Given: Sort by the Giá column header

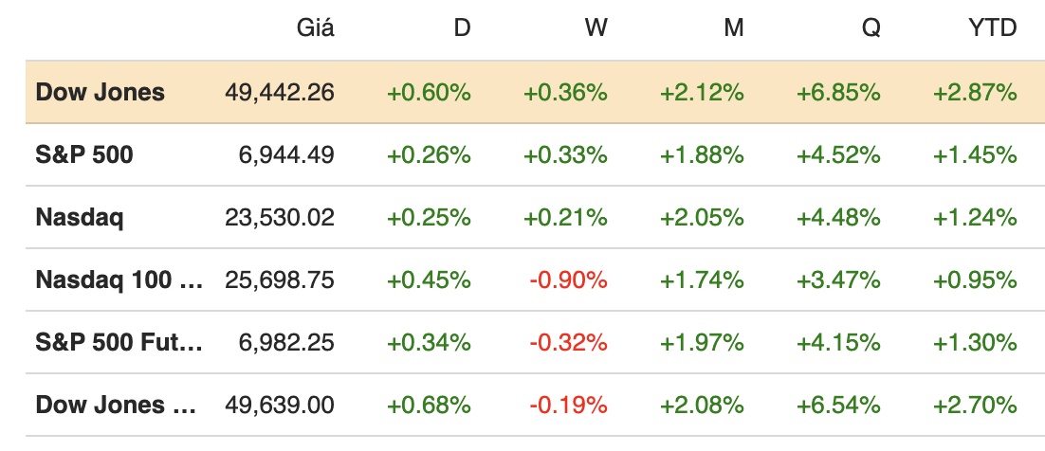Looking at the screenshot, I should [314, 28].
